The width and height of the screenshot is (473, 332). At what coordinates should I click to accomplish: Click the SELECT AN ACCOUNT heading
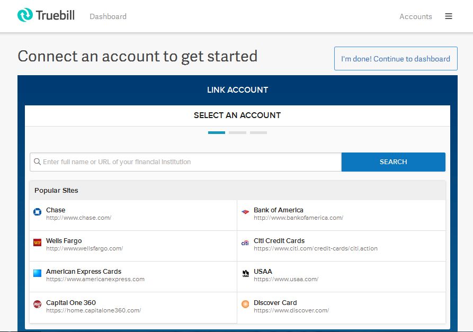(x=237, y=115)
